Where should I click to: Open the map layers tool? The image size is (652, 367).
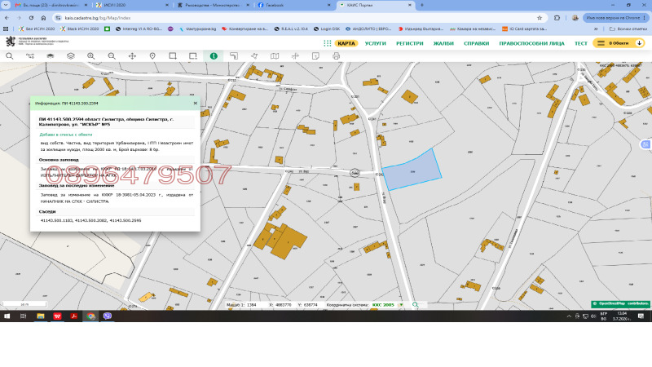pos(71,55)
